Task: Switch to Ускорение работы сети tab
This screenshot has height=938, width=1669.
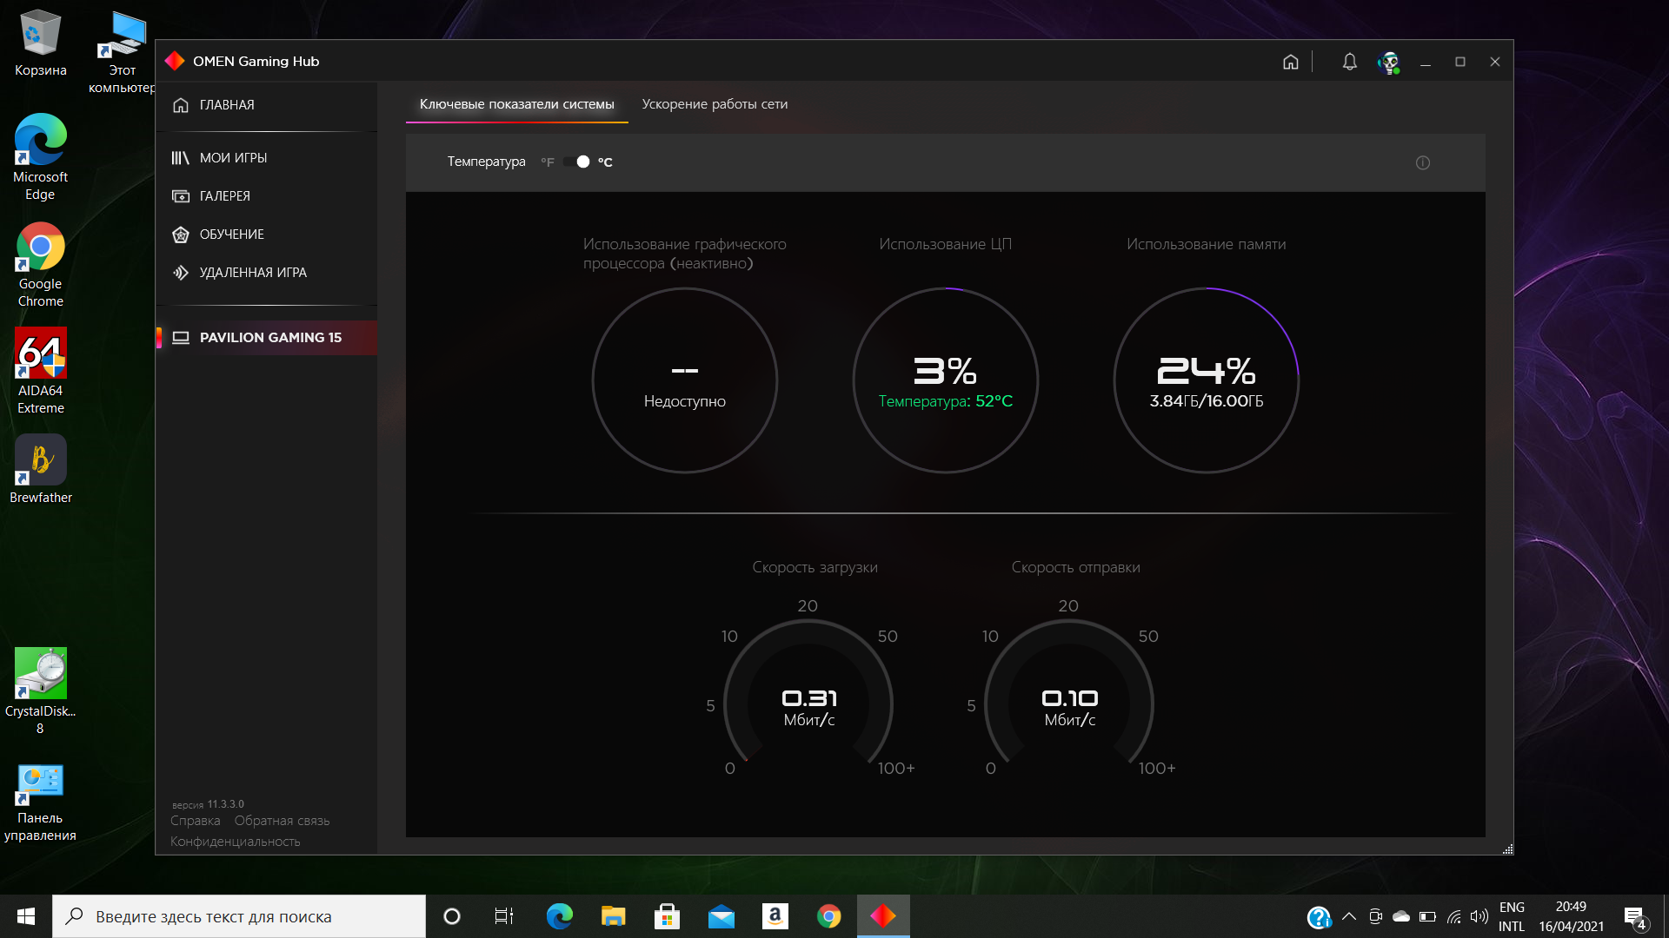Action: point(715,103)
